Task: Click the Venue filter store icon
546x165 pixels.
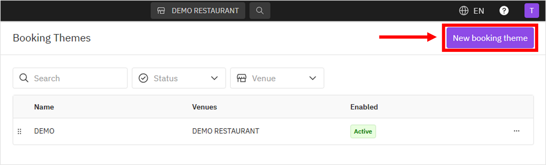Action: tap(242, 78)
